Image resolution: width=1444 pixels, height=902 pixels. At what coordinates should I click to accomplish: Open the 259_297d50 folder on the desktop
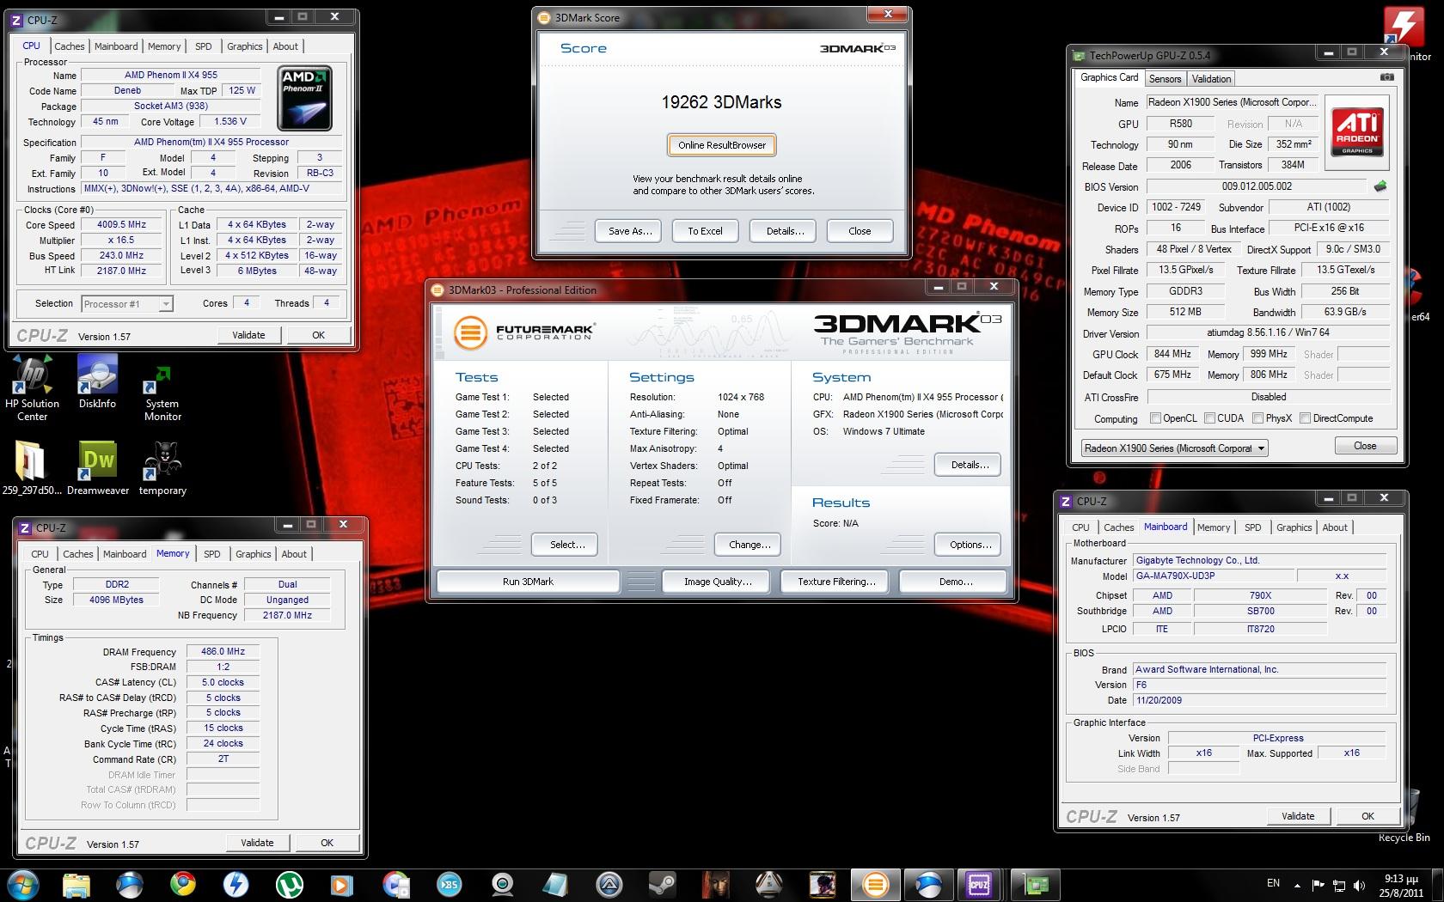32,468
